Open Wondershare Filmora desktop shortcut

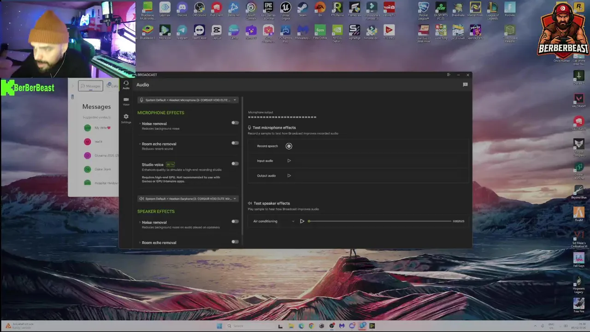click(372, 11)
